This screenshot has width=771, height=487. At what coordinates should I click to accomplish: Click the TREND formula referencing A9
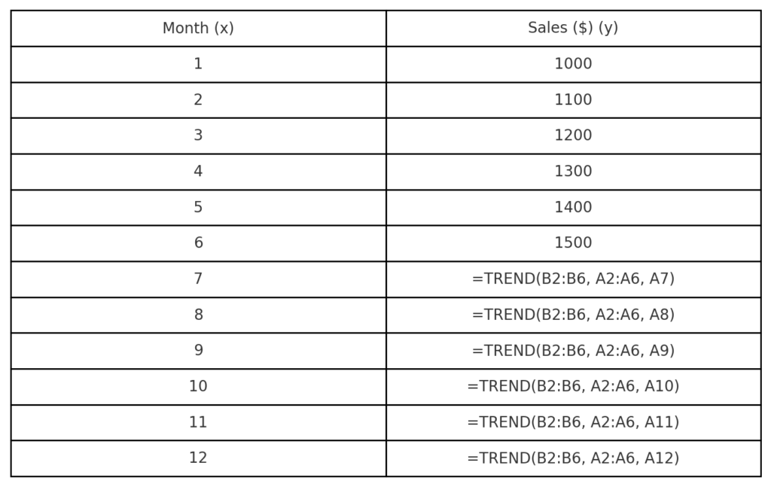tap(573, 351)
